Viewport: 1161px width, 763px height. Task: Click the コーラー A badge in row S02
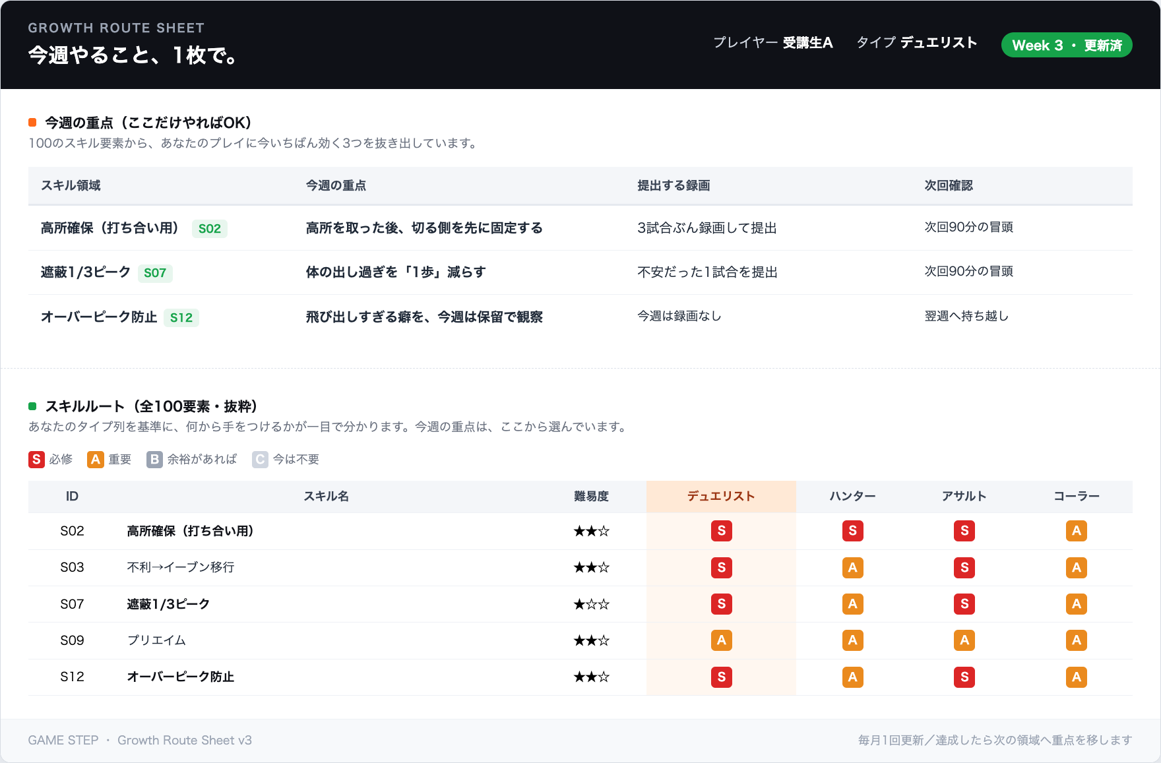(1077, 531)
